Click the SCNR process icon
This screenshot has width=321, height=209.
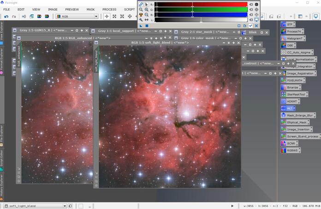tap(289, 143)
